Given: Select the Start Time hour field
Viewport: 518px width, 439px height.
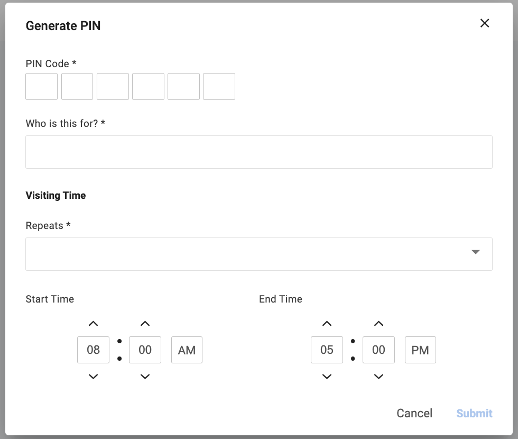Looking at the screenshot, I should (93, 350).
